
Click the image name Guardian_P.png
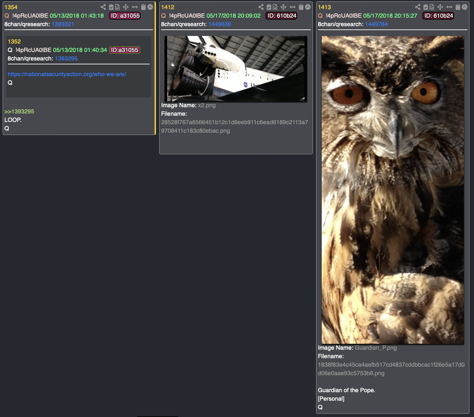pyautogui.click(x=376, y=348)
